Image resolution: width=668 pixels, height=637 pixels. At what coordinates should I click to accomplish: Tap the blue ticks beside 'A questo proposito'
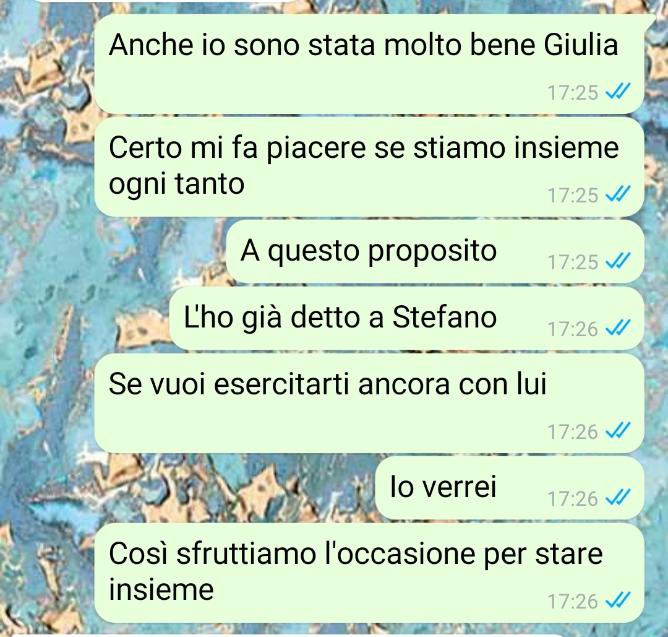point(618,260)
